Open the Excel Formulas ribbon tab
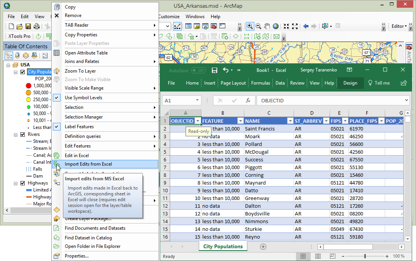The height and width of the screenshot is (261, 416). 260,83
